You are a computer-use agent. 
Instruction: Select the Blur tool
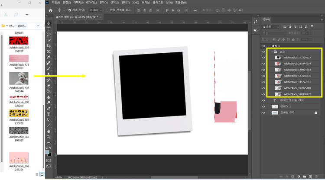[49, 97]
